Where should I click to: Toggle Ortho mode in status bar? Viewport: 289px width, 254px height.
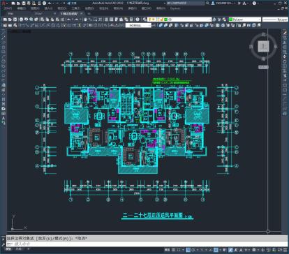(188, 250)
